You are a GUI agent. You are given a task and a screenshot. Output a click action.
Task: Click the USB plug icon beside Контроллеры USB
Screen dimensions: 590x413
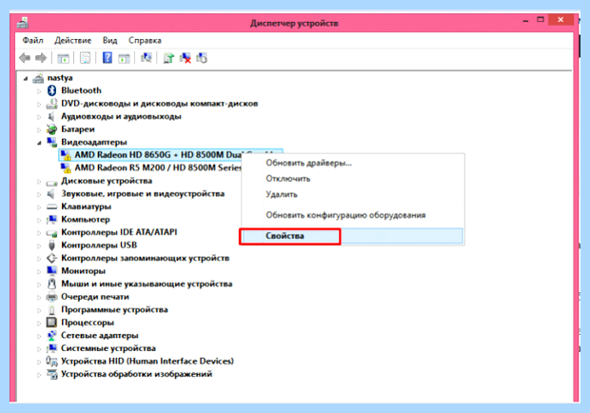tap(51, 246)
